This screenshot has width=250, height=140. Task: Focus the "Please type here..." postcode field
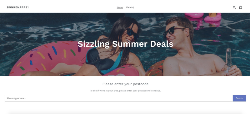119,98
